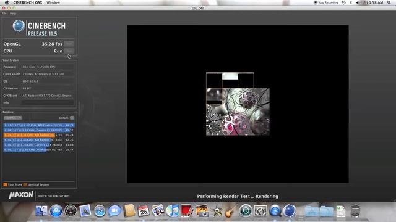396x222 pixels.
Task: Click the MAXON logo
Action: [21, 195]
